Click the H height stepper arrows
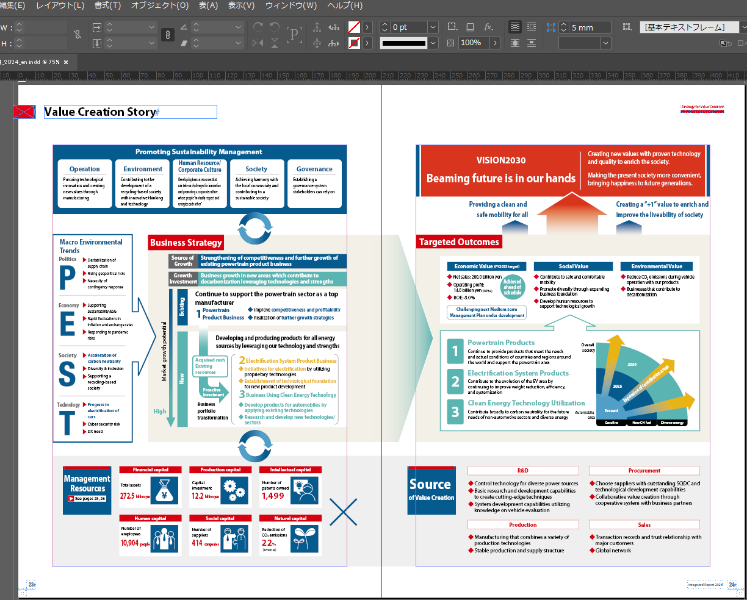This screenshot has width=747, height=600. pyautogui.click(x=19, y=43)
